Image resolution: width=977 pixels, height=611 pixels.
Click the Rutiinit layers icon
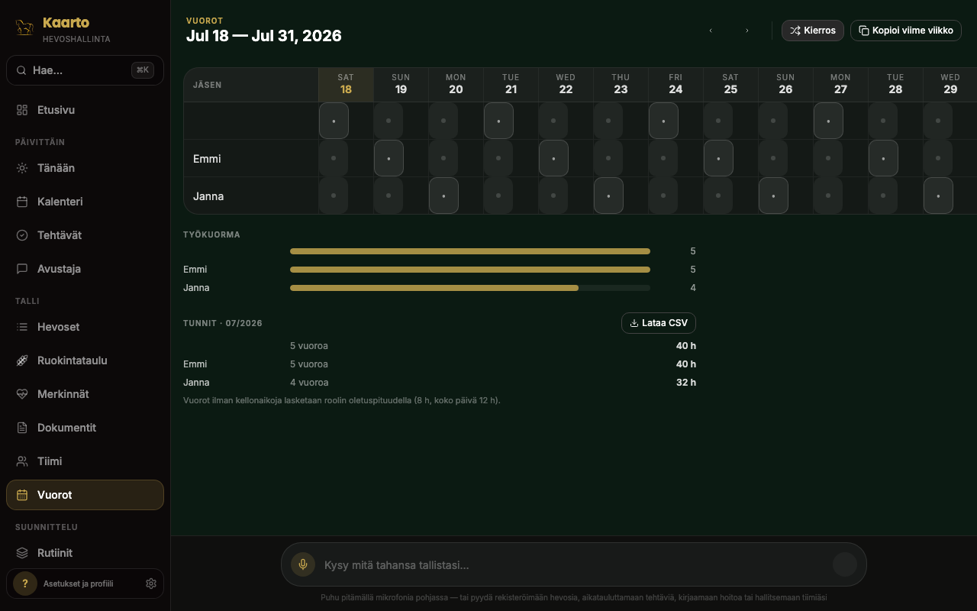(22, 553)
